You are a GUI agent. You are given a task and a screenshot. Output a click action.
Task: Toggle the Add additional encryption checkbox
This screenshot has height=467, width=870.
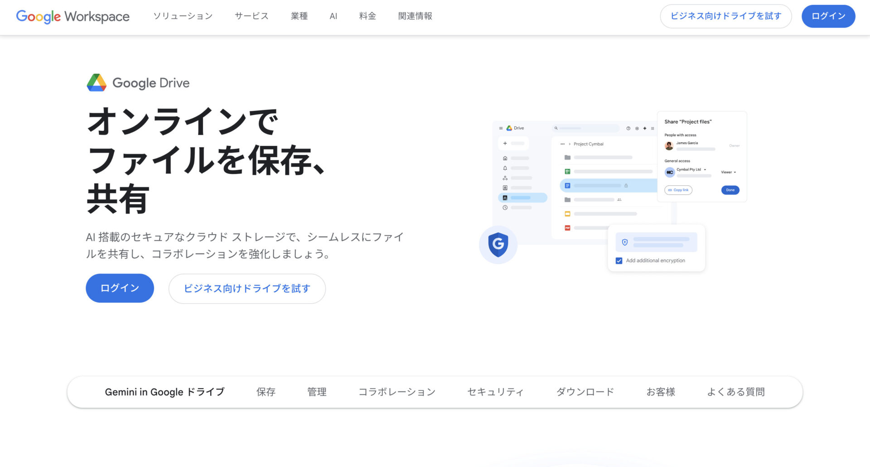619,261
